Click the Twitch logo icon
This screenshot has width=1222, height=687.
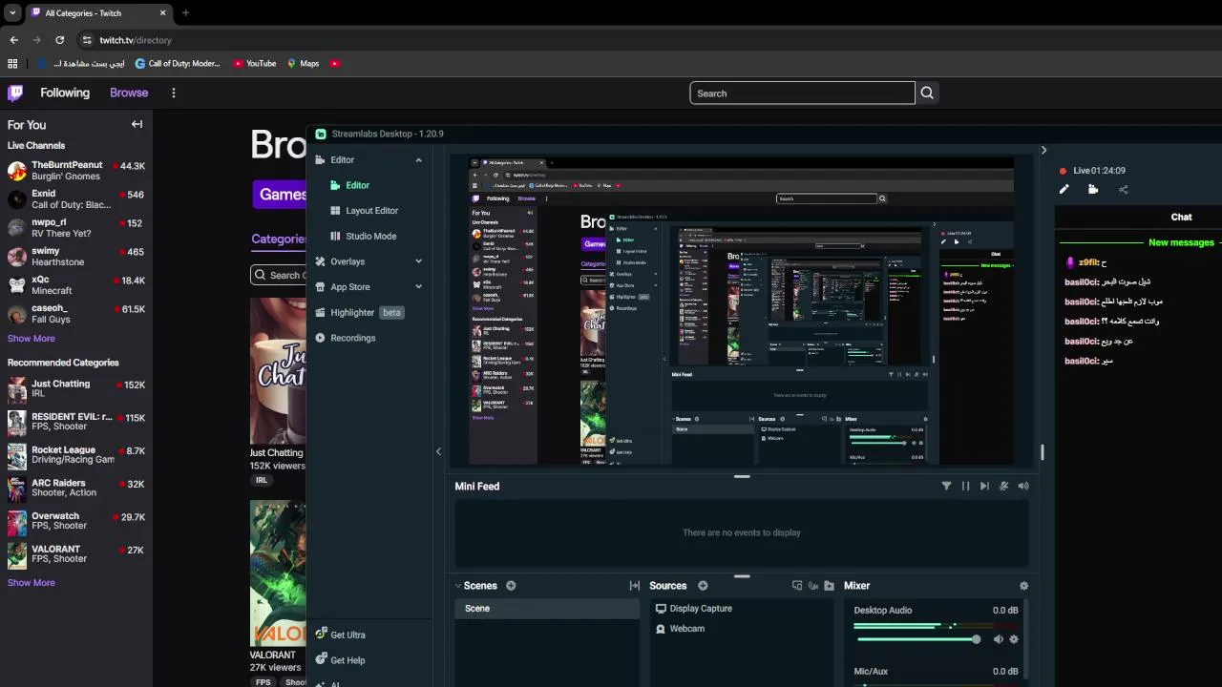click(x=15, y=93)
